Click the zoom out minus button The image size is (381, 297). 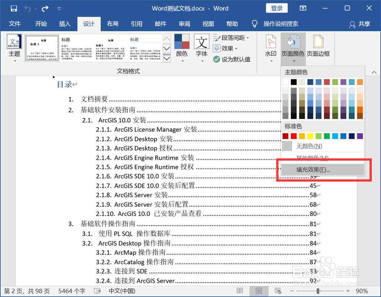(x=292, y=291)
